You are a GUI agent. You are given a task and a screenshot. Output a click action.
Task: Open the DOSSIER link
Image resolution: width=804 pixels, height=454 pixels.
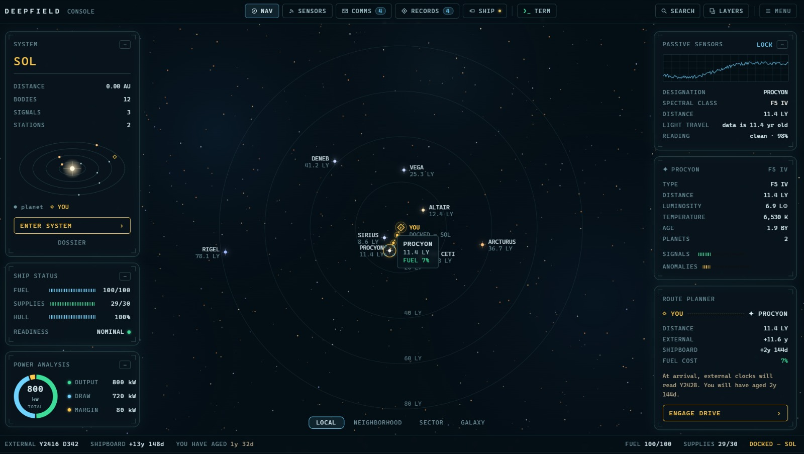coord(72,243)
